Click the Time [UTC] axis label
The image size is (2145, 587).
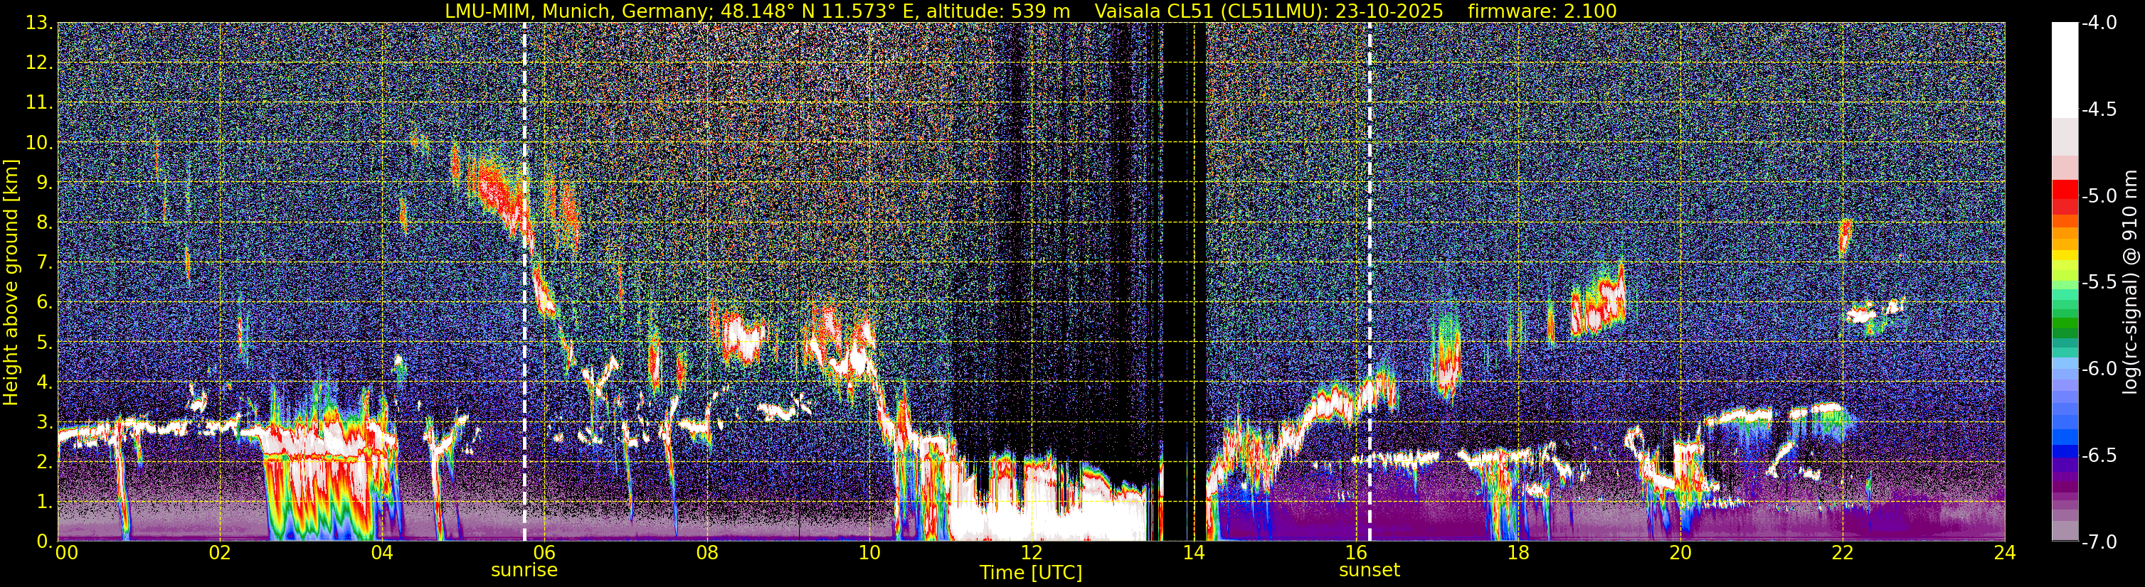[1031, 573]
